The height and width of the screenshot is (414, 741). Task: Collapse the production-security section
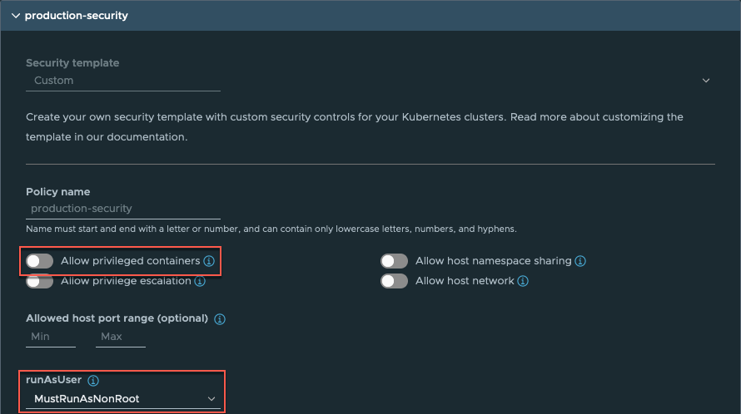[x=15, y=16]
